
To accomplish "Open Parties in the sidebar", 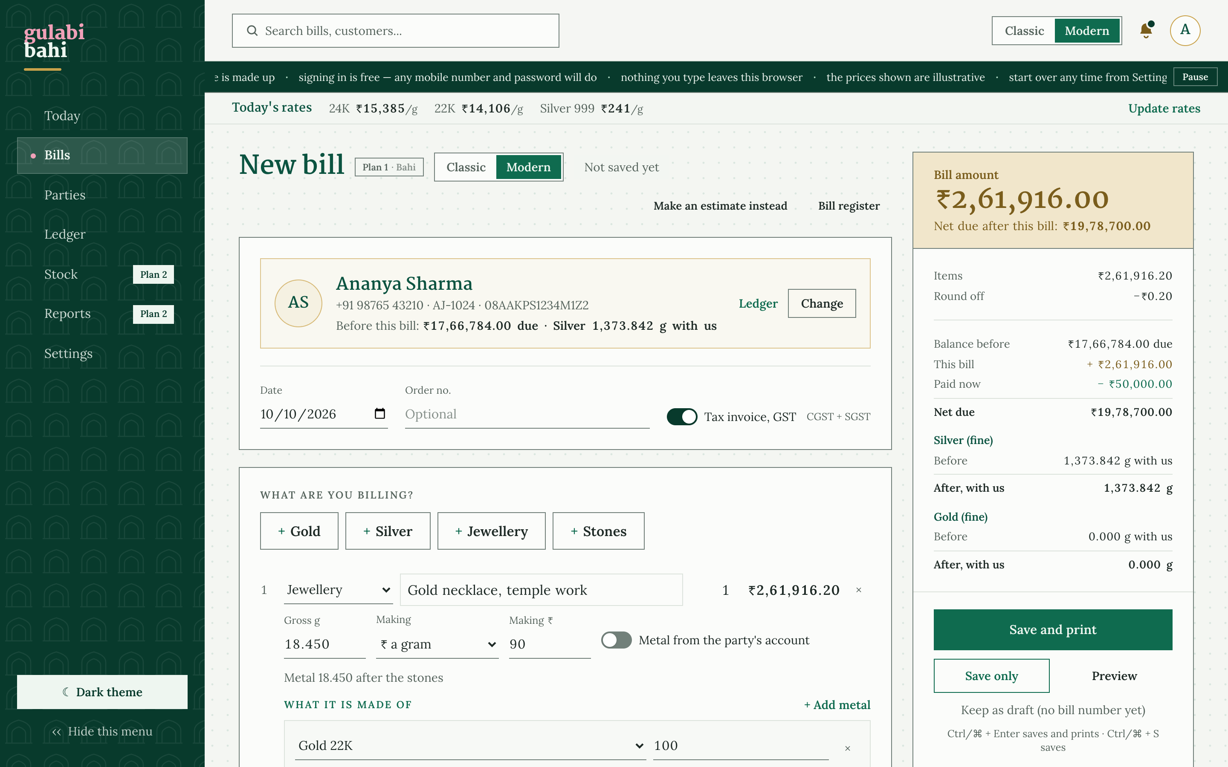I will pos(102,195).
